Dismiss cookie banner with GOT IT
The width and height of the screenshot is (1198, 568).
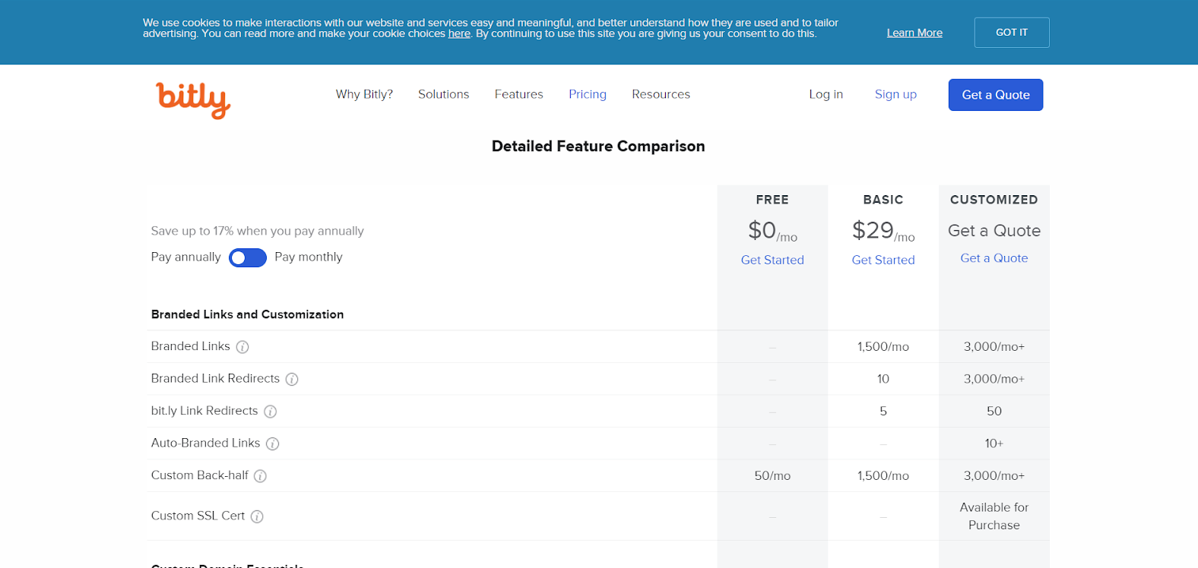point(1012,33)
